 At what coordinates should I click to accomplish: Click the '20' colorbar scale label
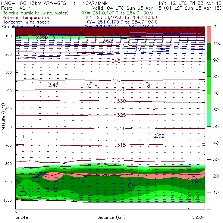point(216,176)
